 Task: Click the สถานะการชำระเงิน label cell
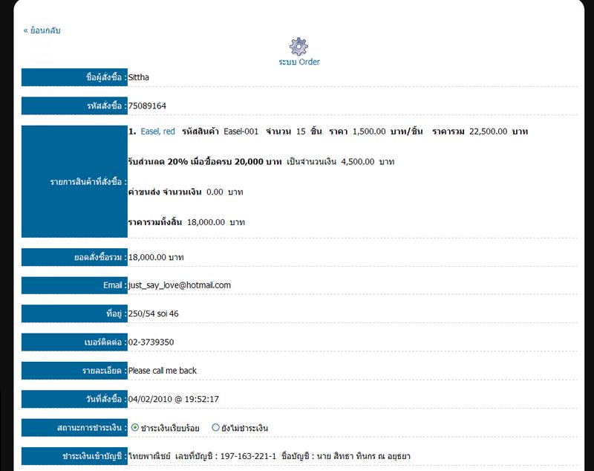click(x=74, y=428)
